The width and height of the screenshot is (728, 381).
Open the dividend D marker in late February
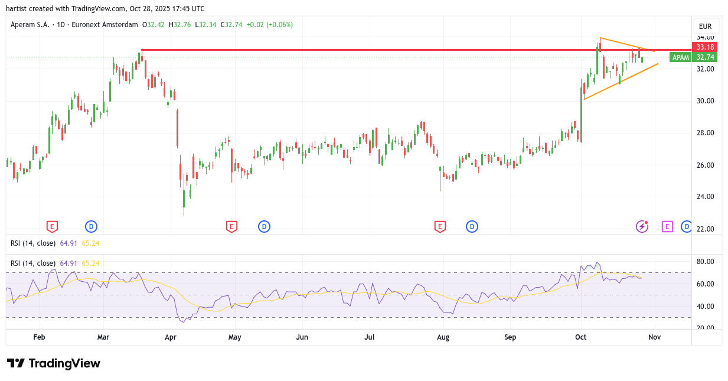tap(91, 226)
